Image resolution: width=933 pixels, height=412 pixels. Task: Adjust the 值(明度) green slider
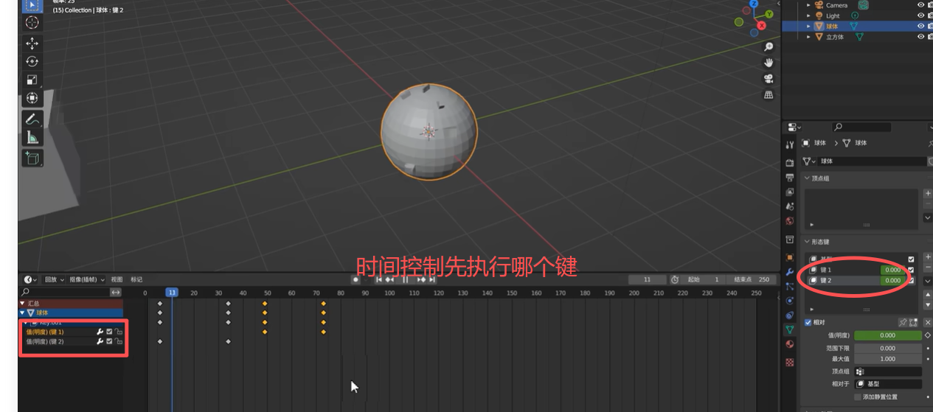(888, 335)
